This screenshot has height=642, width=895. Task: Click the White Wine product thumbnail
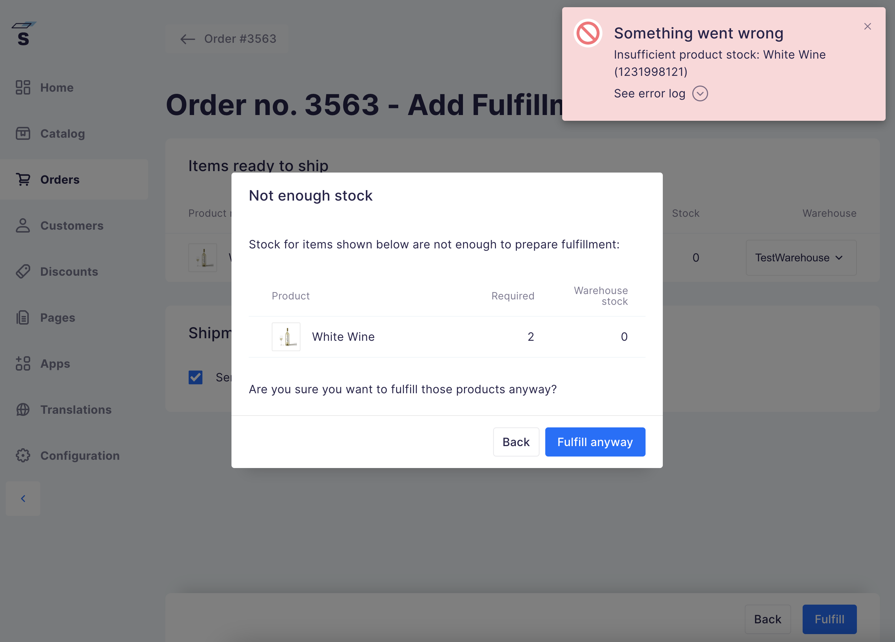click(x=286, y=336)
